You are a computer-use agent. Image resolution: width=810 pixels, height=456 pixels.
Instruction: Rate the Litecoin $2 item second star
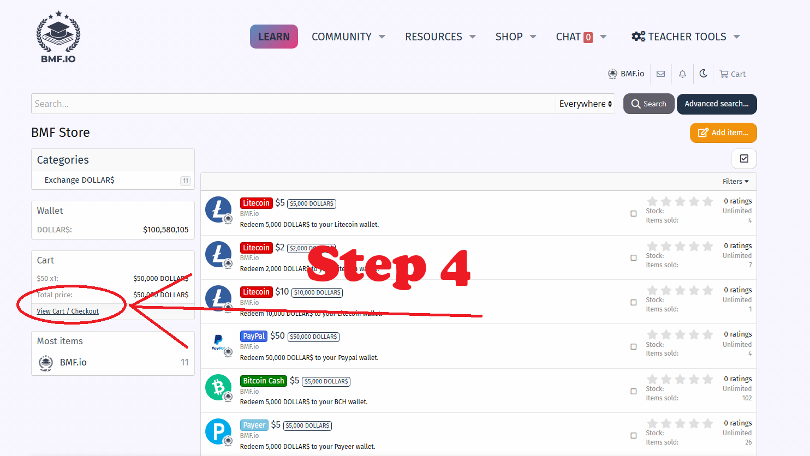666,246
